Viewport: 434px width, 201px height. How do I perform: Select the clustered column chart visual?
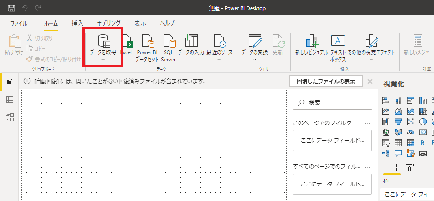423,100
